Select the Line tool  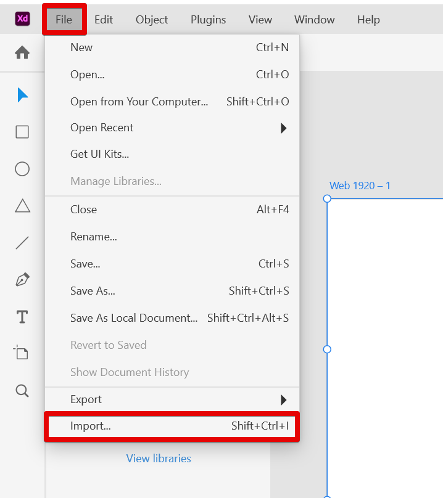click(22, 243)
